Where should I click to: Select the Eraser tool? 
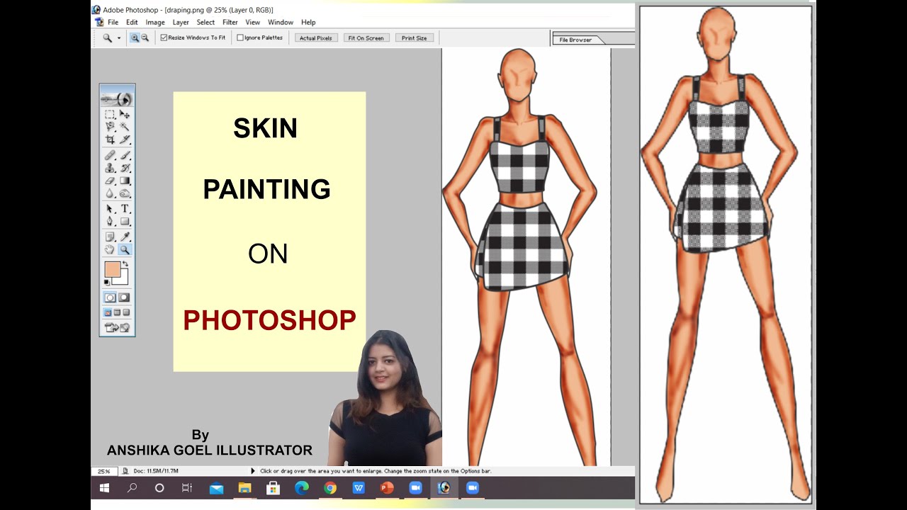click(x=110, y=181)
